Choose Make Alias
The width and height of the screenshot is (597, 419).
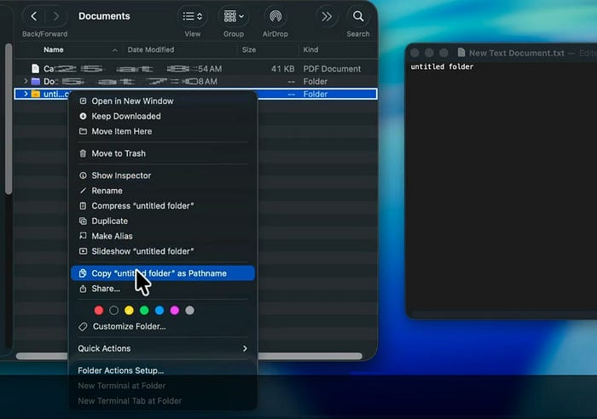[x=163, y=236]
